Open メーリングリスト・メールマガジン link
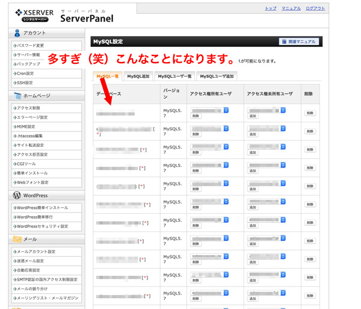Image resolution: width=361 pixels, height=309 pixels. pos(46,298)
